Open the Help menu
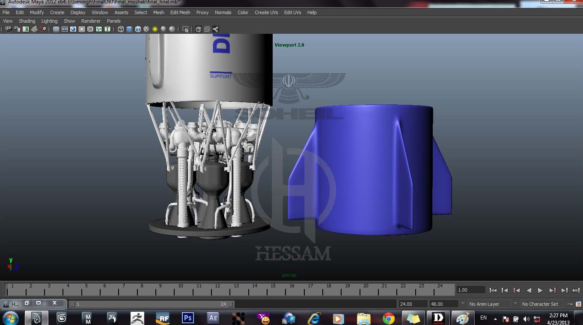This screenshot has height=325, width=583. (312, 12)
